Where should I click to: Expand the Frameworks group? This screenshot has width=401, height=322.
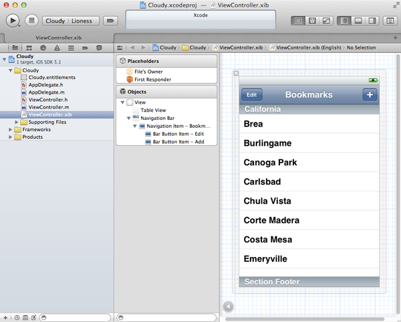tap(10, 129)
